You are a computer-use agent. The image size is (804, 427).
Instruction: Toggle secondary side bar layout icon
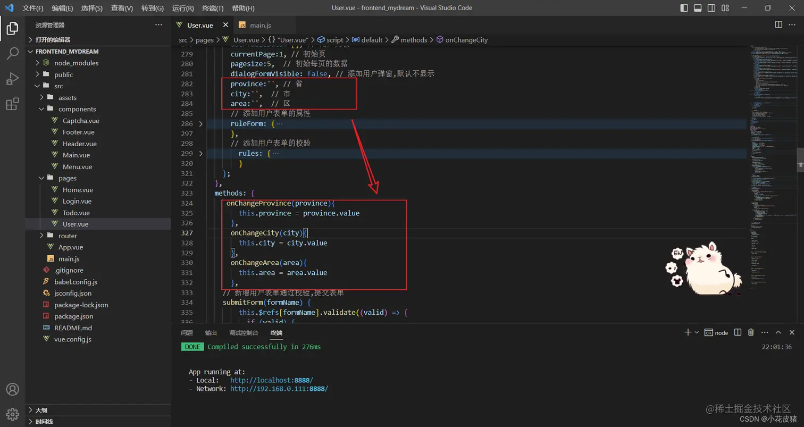(x=711, y=8)
